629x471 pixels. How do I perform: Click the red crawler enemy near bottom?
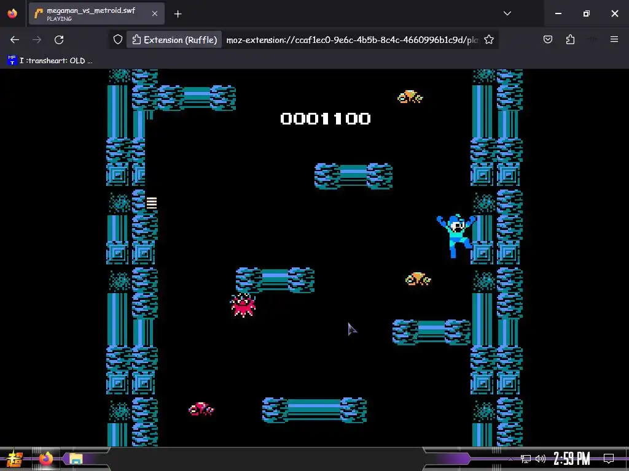(201, 409)
